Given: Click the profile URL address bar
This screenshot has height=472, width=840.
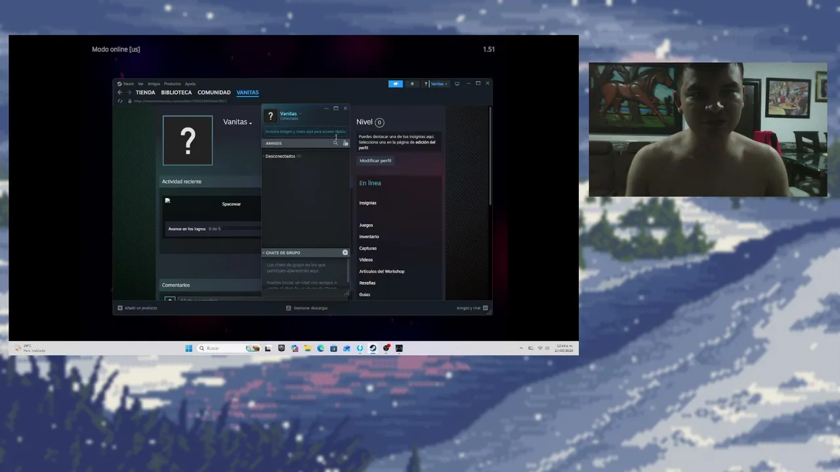Looking at the screenshot, I should [x=180, y=101].
